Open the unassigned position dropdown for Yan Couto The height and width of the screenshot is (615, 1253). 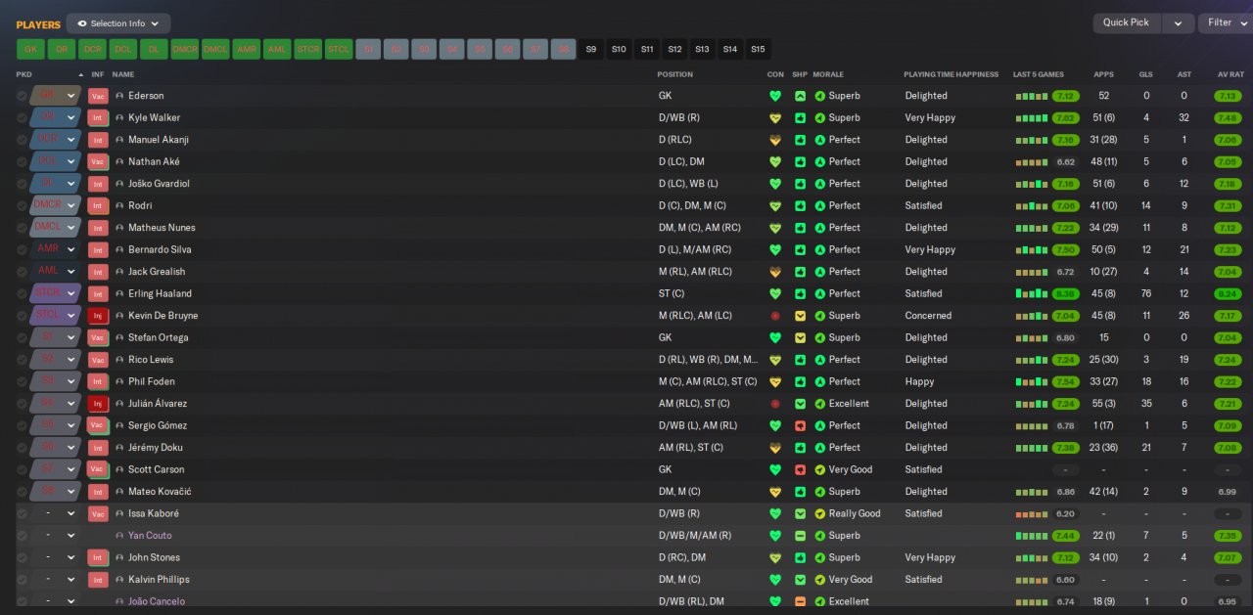tap(55, 536)
